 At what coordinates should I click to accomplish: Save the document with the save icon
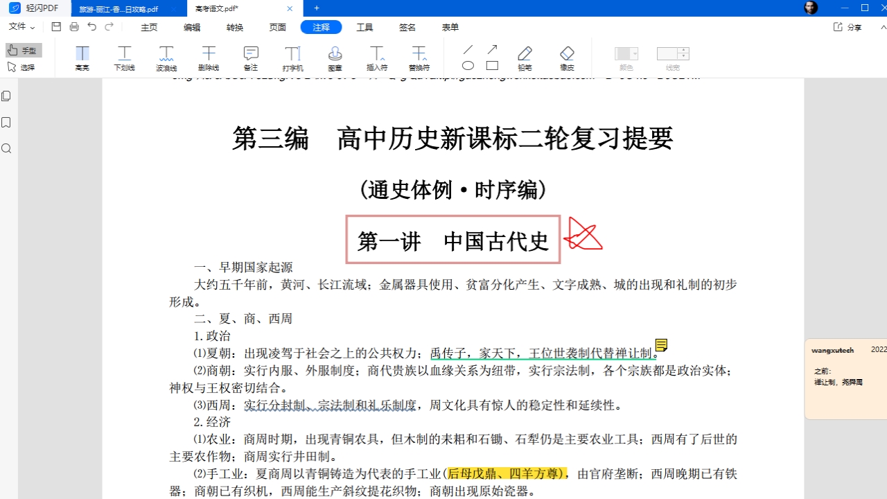56,26
